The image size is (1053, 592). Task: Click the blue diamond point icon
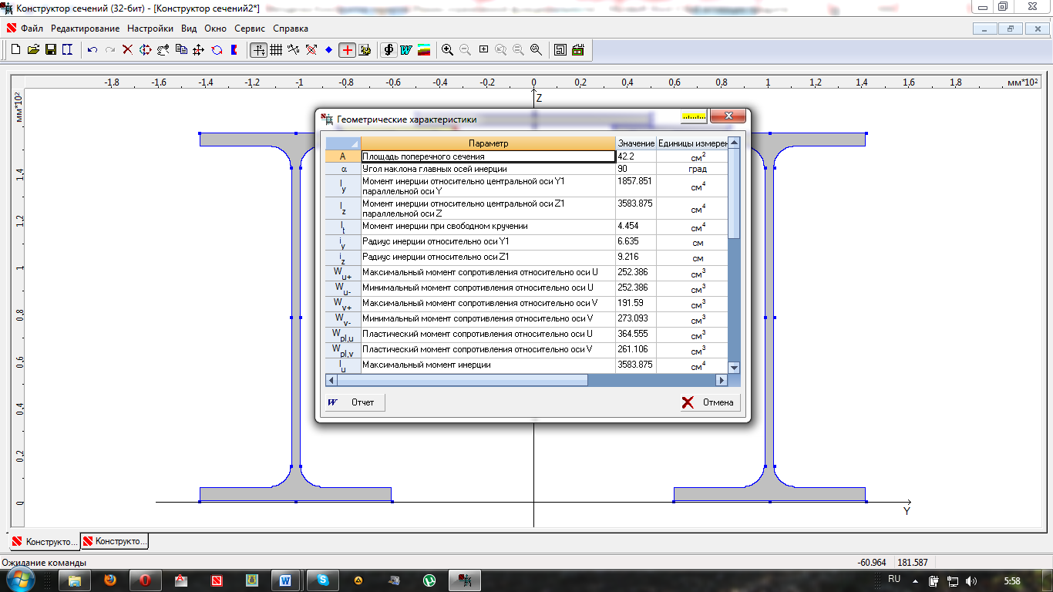coord(328,50)
